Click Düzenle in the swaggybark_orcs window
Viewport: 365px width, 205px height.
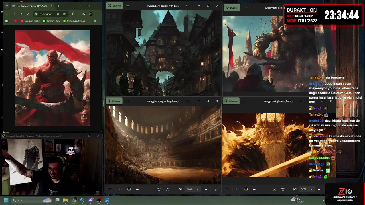[232, 8]
